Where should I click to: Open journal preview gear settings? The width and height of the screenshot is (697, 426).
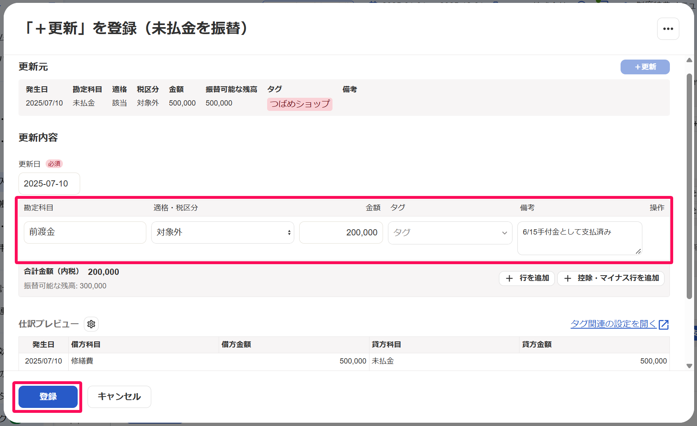pos(91,324)
